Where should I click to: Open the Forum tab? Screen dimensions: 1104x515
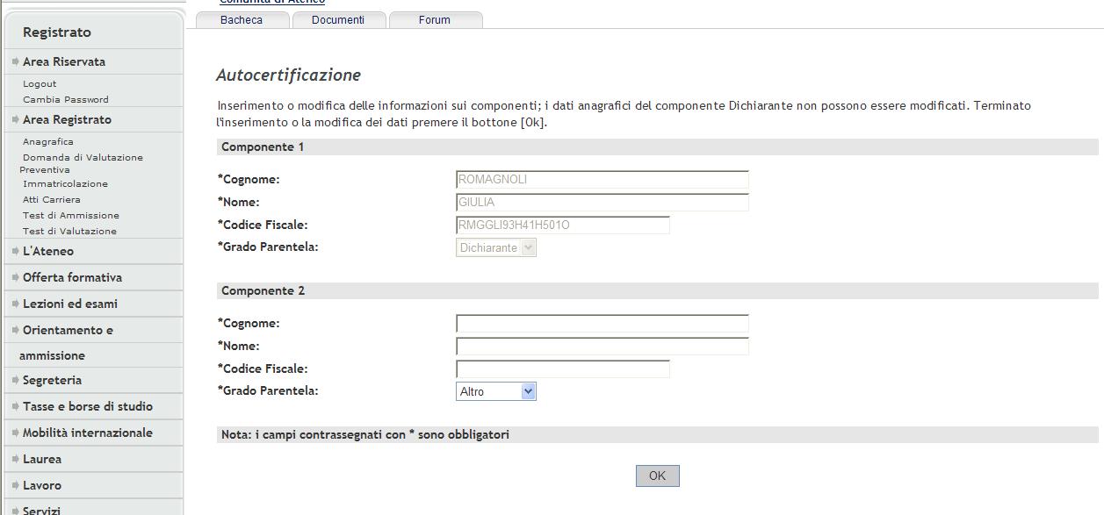435,20
